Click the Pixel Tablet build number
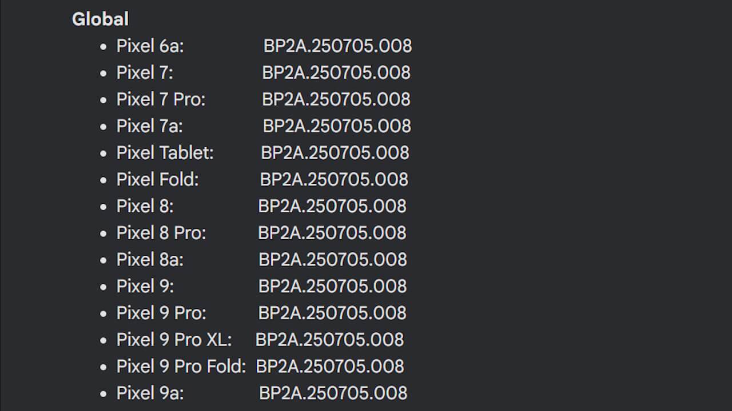732x411 pixels. pyautogui.click(x=335, y=153)
